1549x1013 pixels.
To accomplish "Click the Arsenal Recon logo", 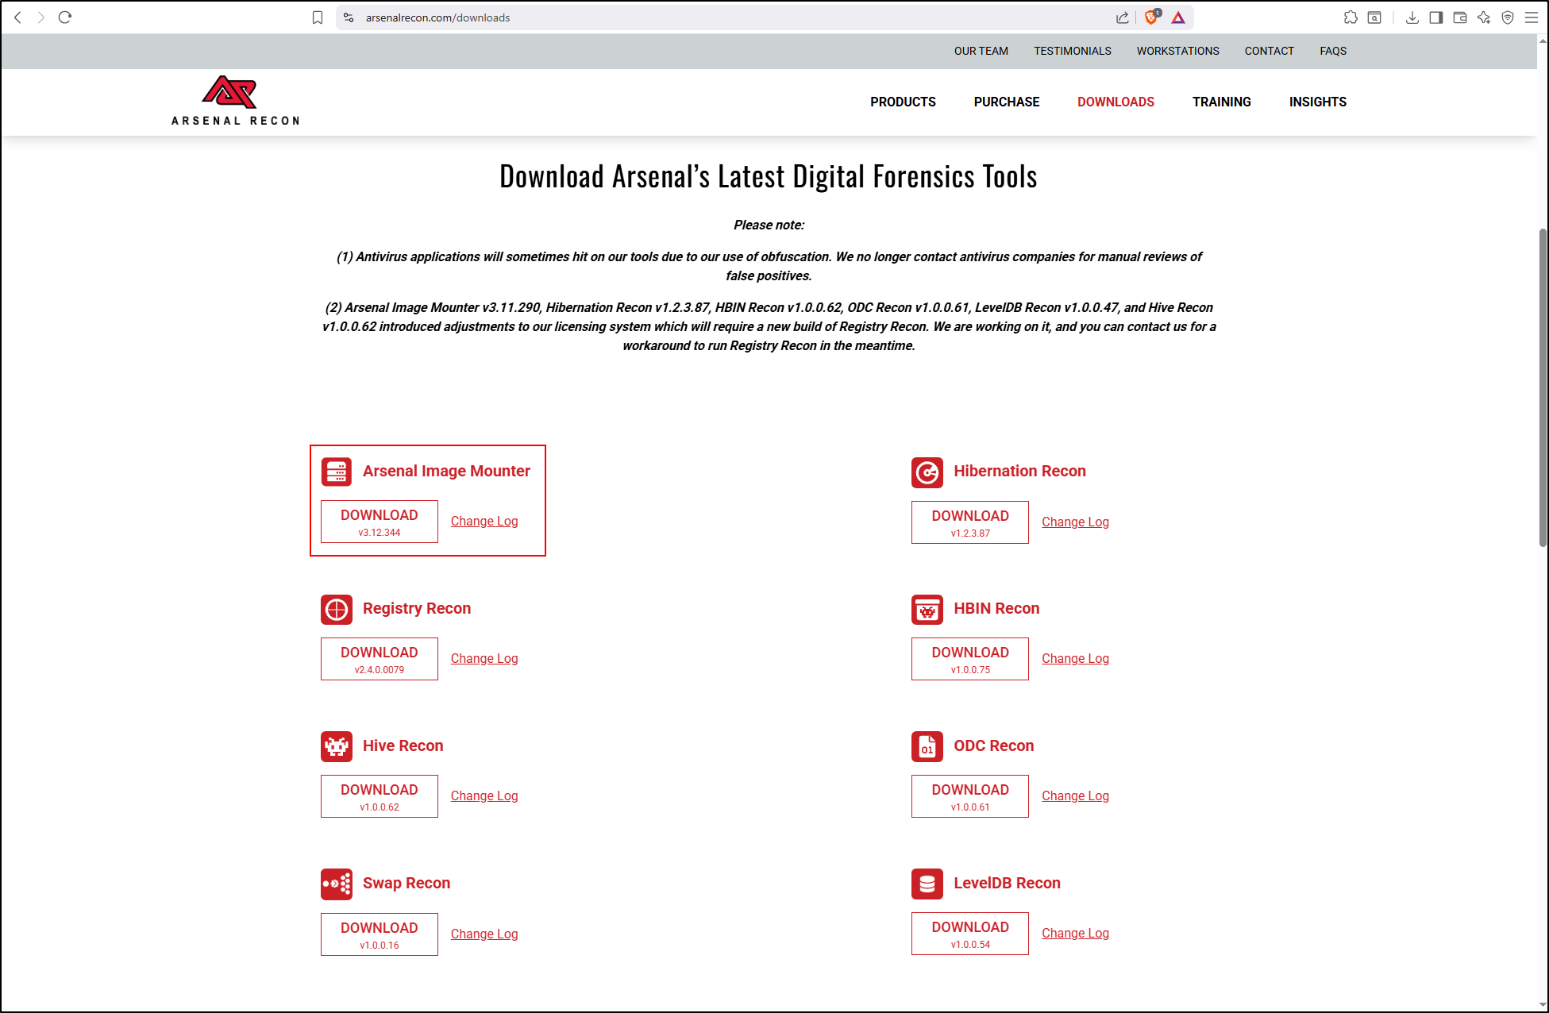I will [236, 101].
